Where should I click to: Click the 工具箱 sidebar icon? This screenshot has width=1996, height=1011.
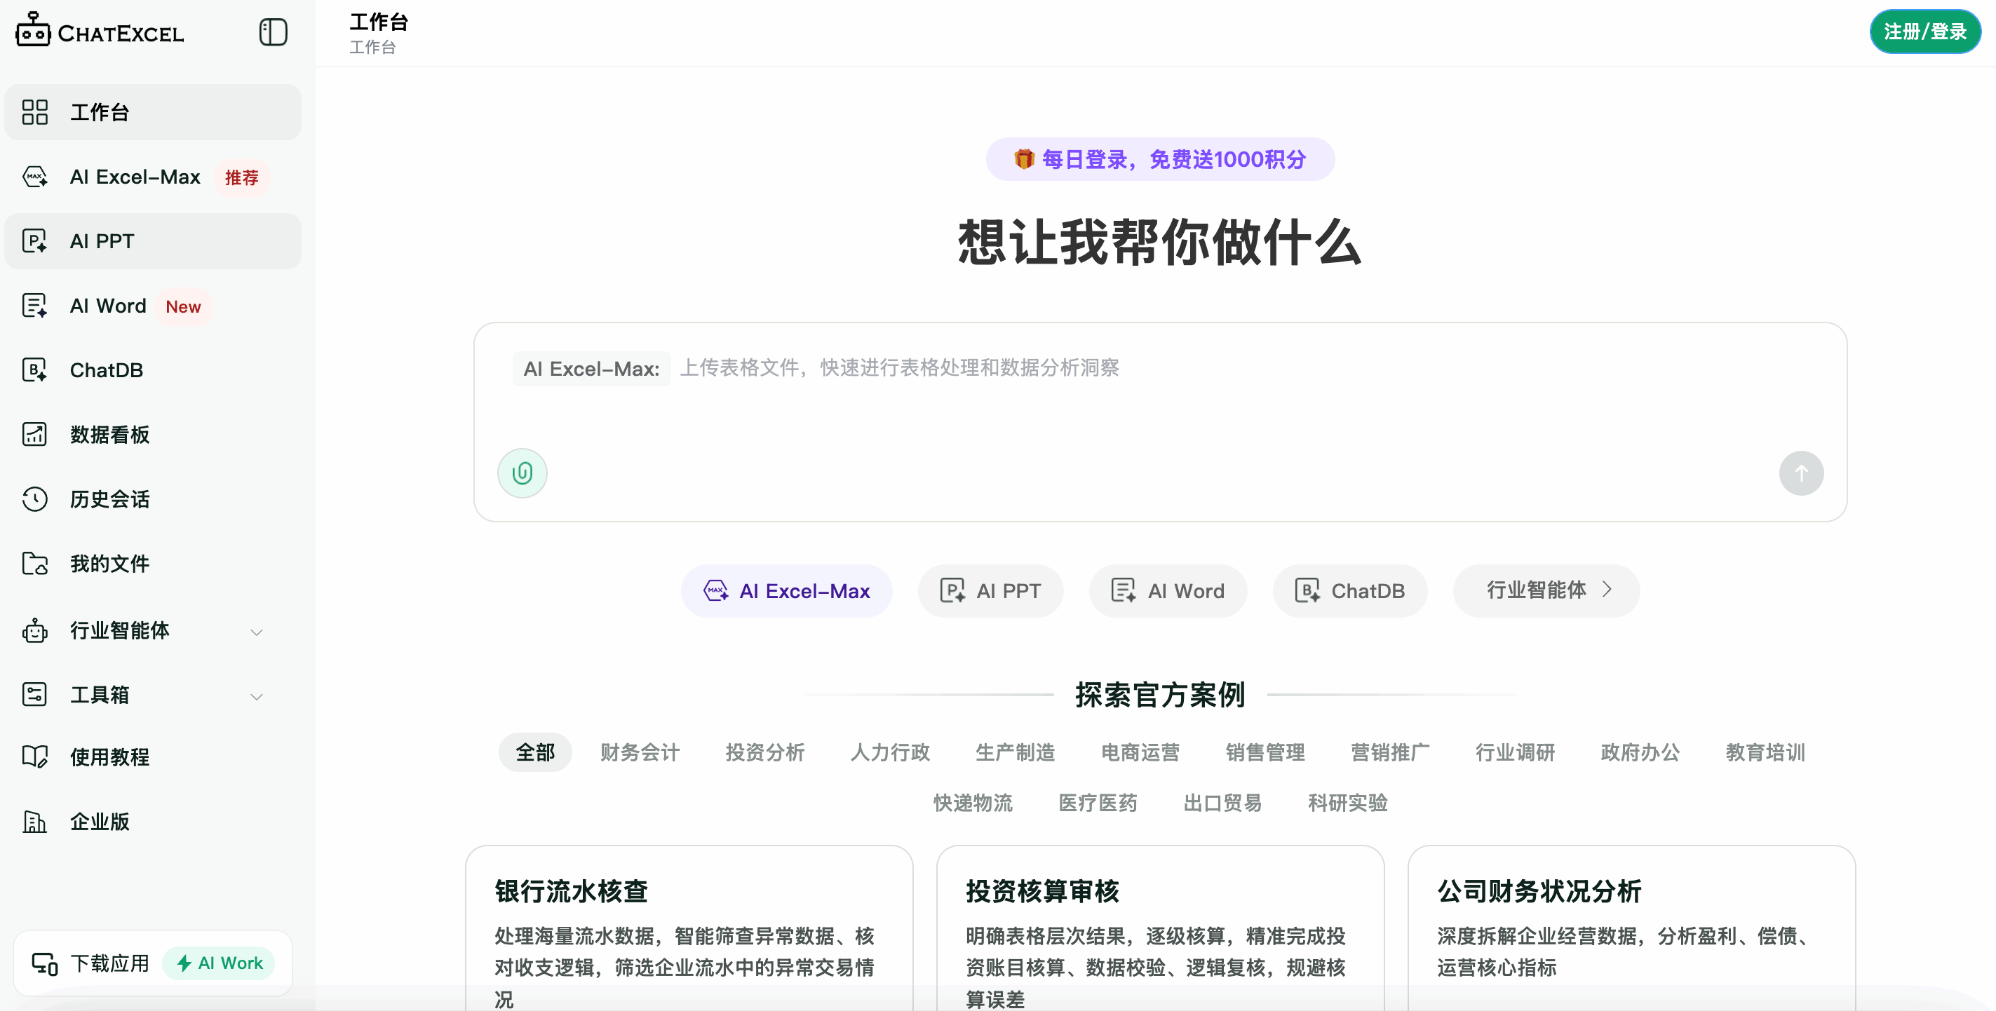click(35, 695)
